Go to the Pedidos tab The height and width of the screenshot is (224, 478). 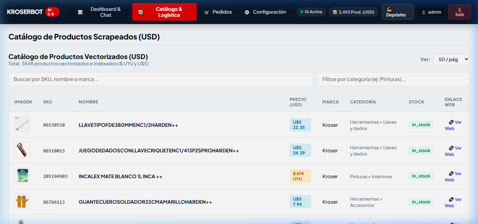pos(218,12)
